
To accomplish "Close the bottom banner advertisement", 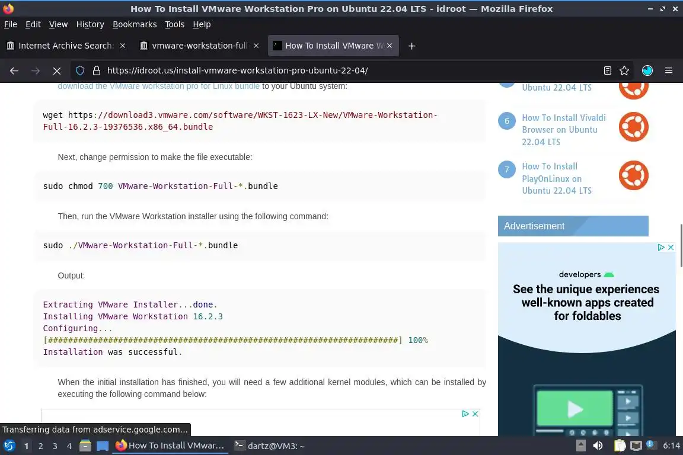I will 475,414.
